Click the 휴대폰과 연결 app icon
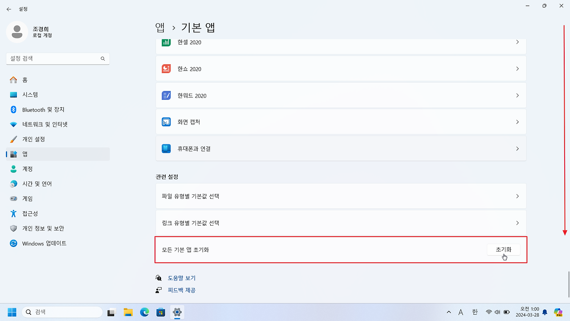This screenshot has height=321, width=570. pyautogui.click(x=166, y=148)
